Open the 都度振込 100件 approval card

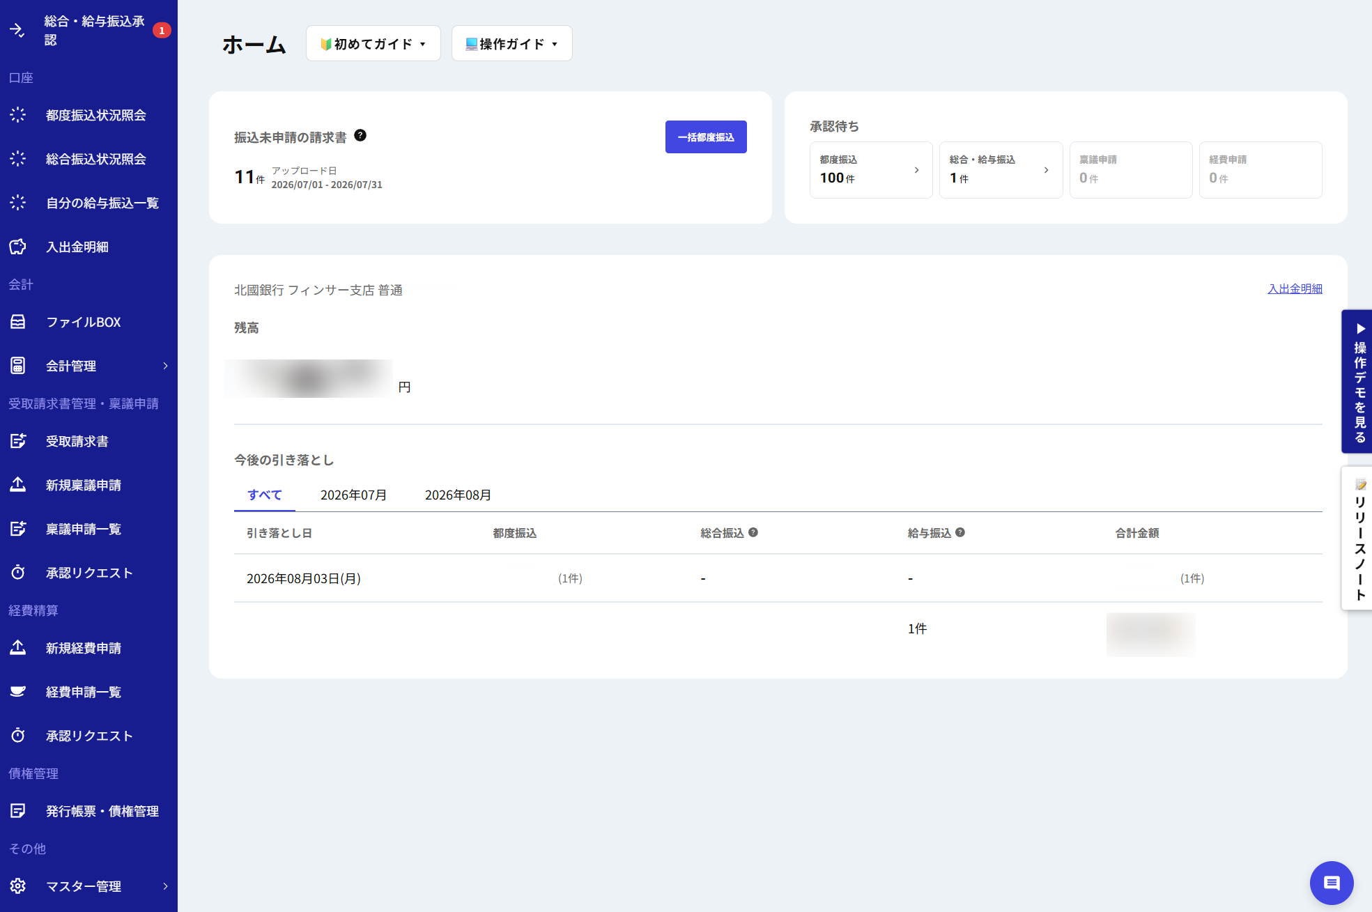pos(871,170)
